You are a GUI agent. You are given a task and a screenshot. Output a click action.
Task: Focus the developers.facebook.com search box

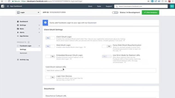[141, 6]
